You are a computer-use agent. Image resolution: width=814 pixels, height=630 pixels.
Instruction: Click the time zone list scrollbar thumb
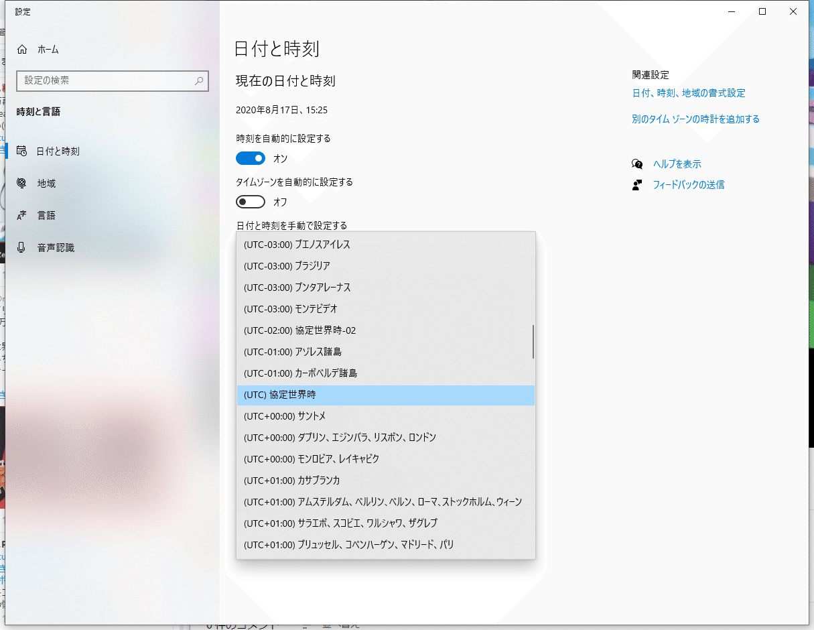click(x=533, y=342)
